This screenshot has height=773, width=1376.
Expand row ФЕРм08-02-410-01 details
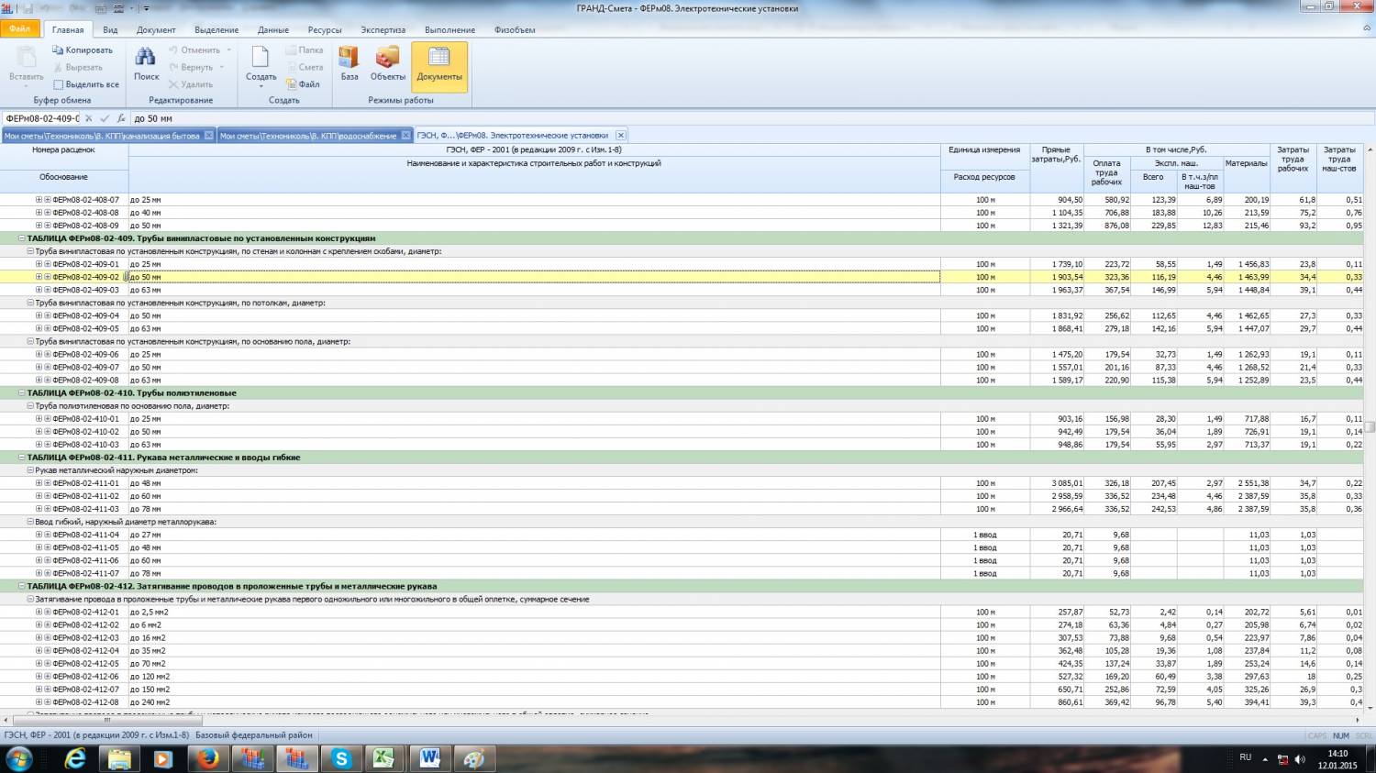(39, 419)
